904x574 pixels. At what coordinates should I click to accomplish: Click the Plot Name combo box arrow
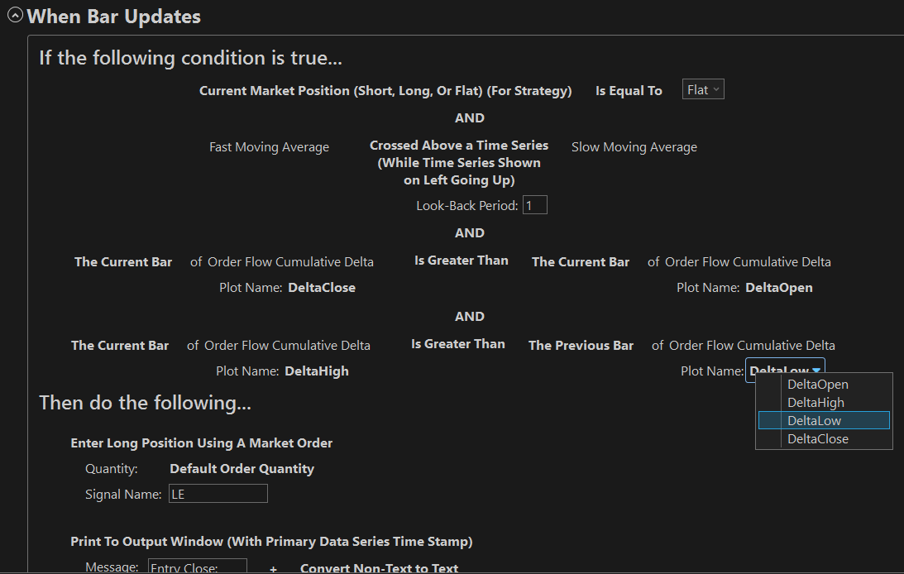coord(816,371)
